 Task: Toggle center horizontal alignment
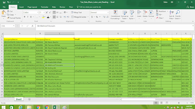[57, 17]
